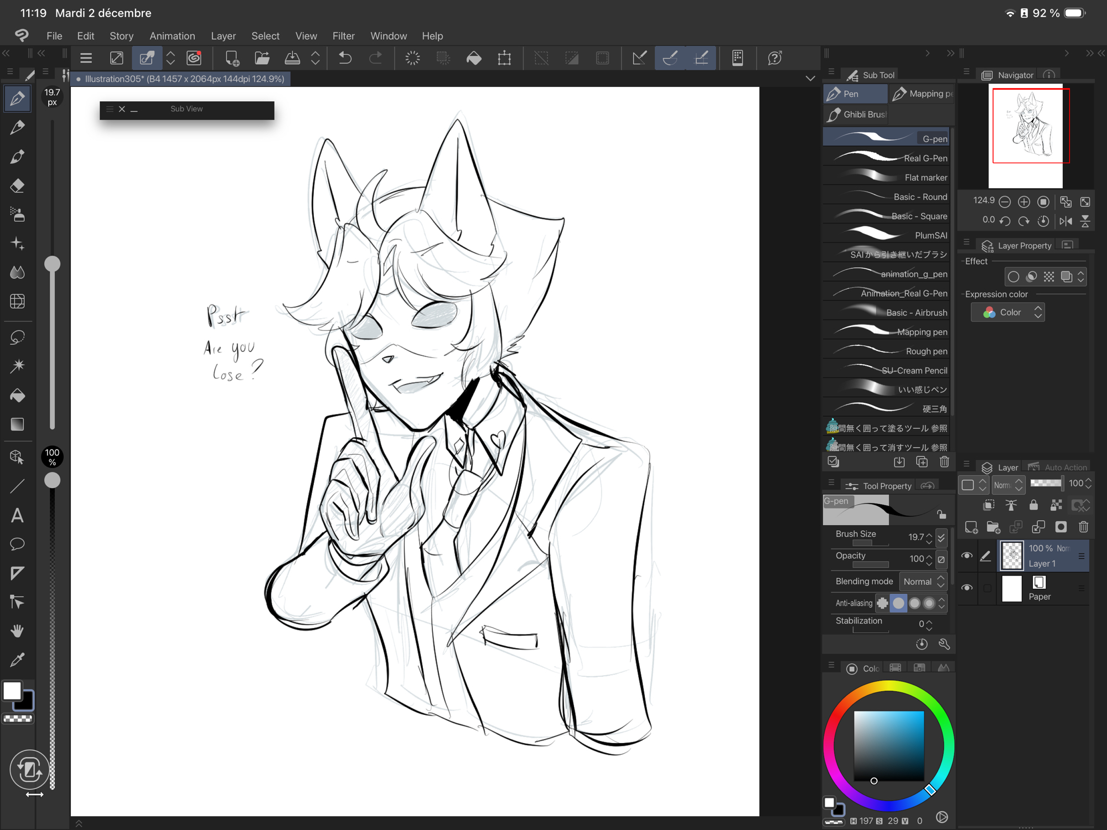
Task: Click the Undo arrow in toolbar
Action: [345, 58]
